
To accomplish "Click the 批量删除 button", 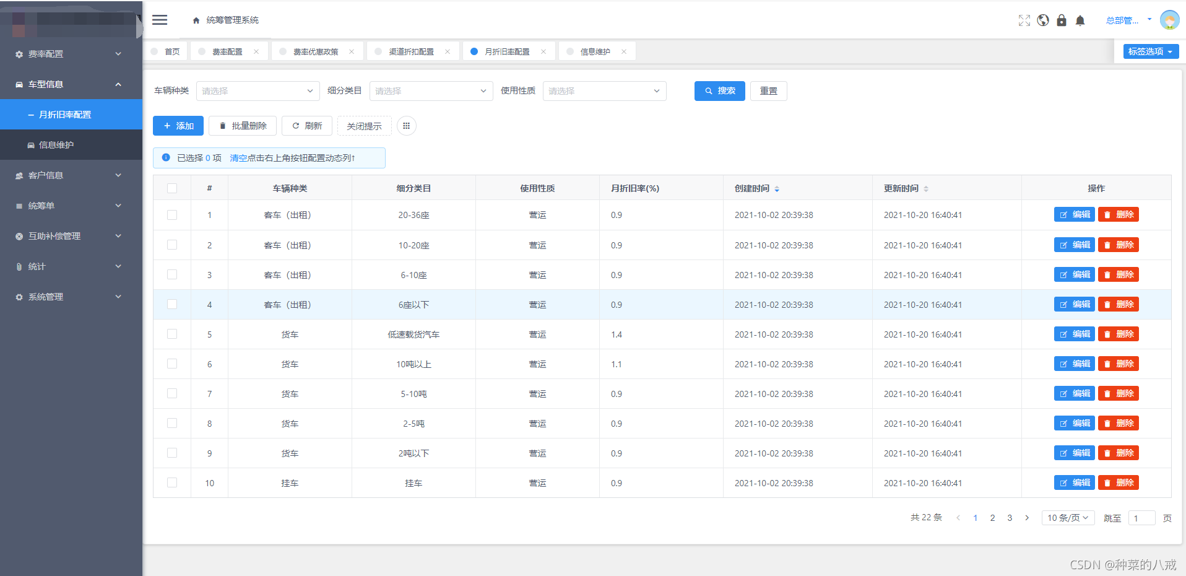I will pyautogui.click(x=243, y=126).
